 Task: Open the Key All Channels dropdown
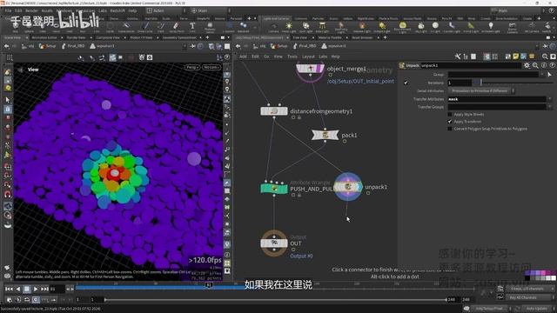click(529, 297)
